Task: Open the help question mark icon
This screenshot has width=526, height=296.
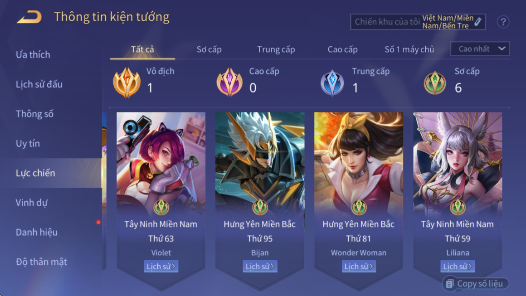Action: coord(503,22)
